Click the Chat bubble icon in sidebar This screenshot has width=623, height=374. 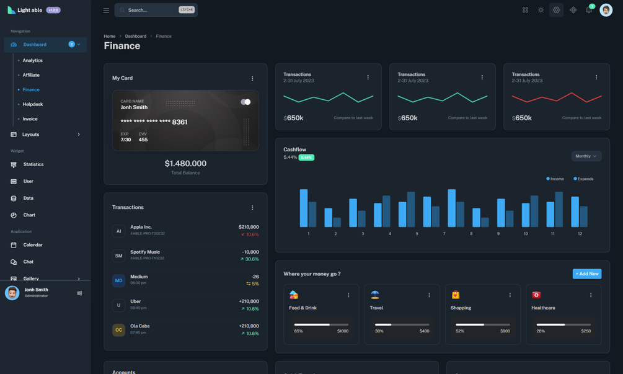tap(14, 262)
